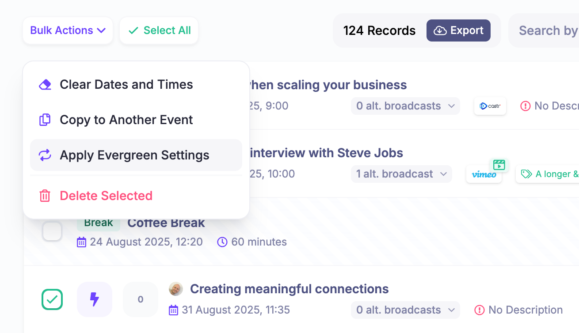Focus the Search by input field
This screenshot has height=333, width=579.
(x=548, y=30)
